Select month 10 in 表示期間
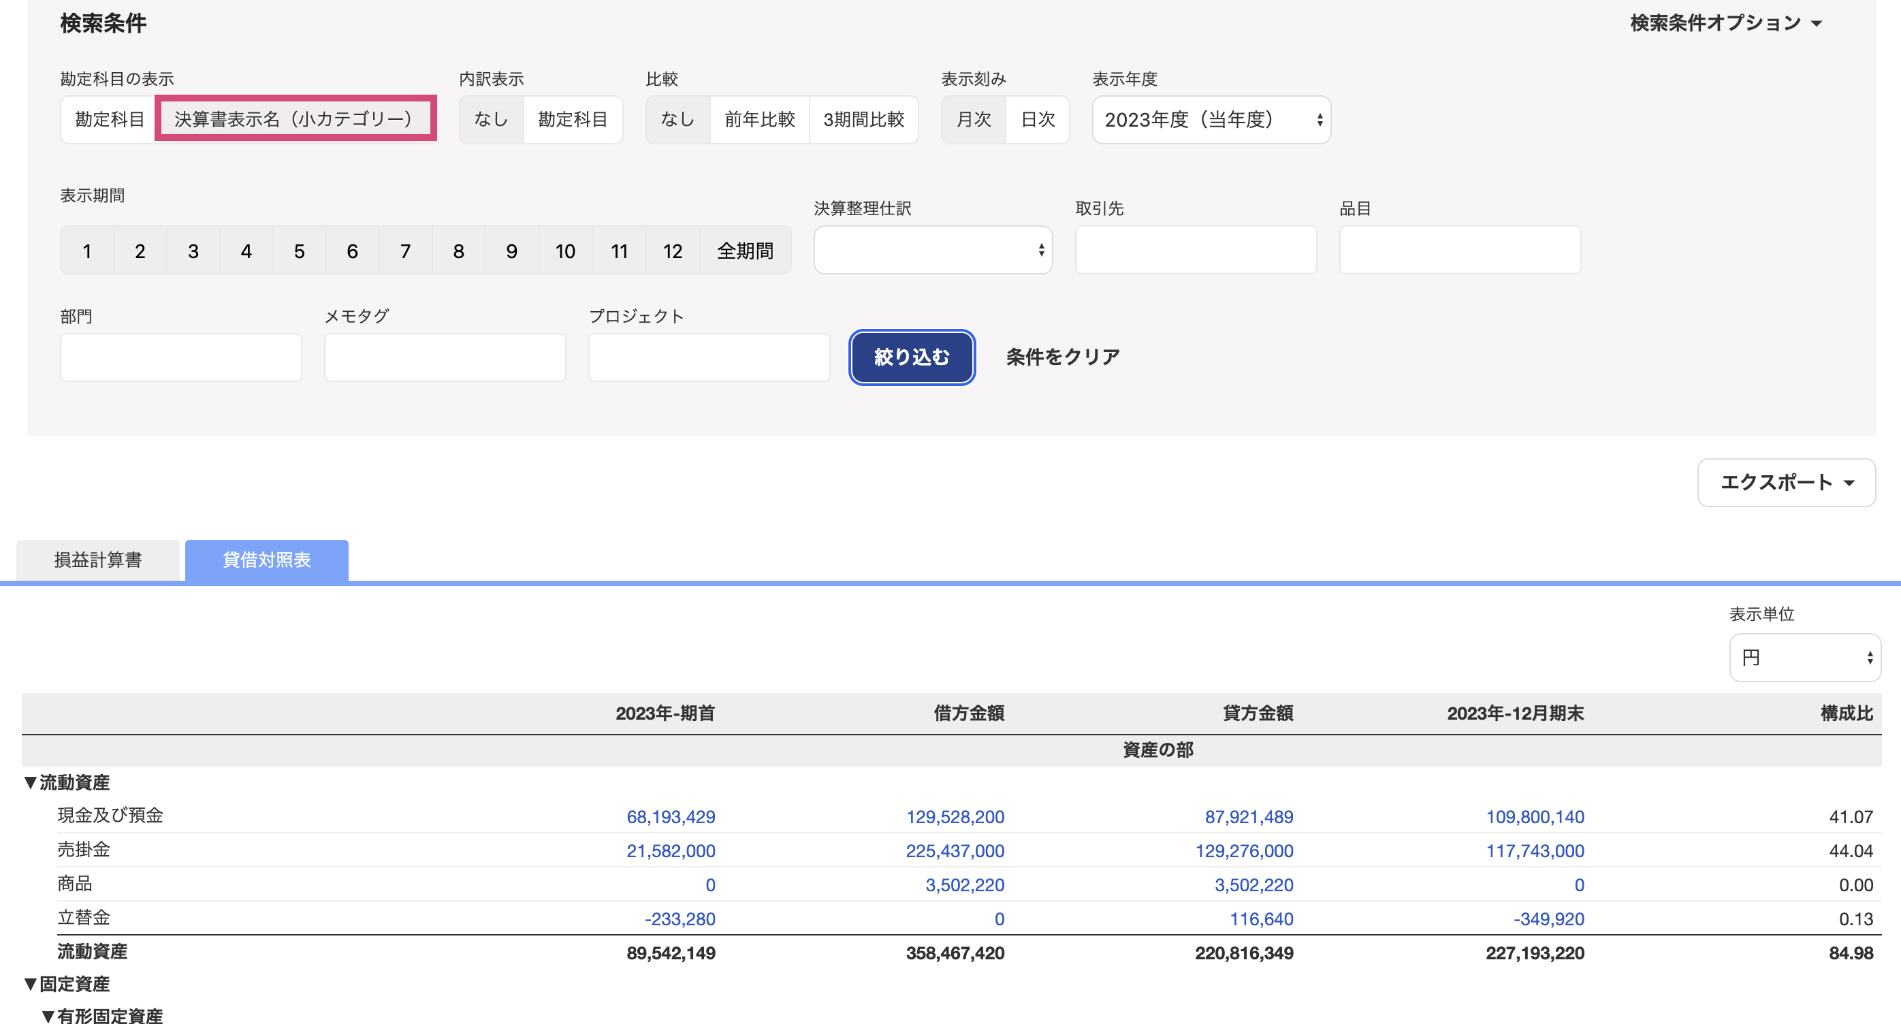This screenshot has height=1024, width=1901. click(x=566, y=251)
